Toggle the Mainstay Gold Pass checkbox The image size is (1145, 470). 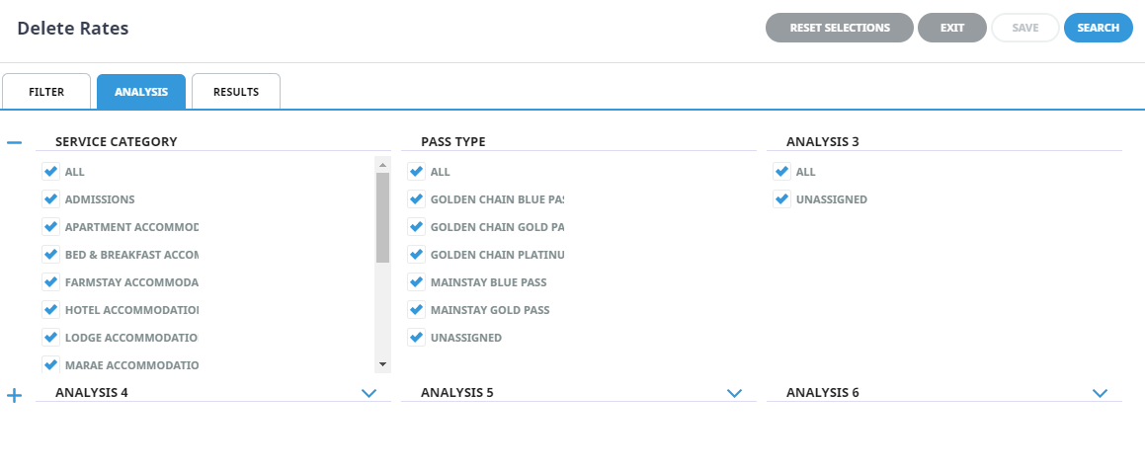(x=416, y=310)
